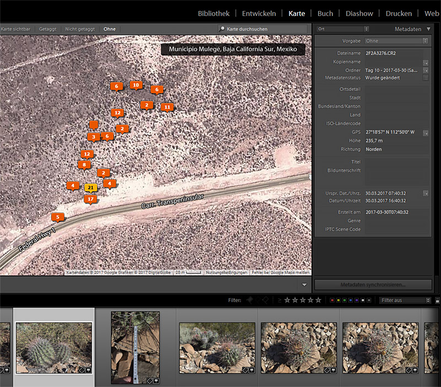Click the arrow icon next to Ordner
This screenshot has height=387, width=441.
click(426, 70)
